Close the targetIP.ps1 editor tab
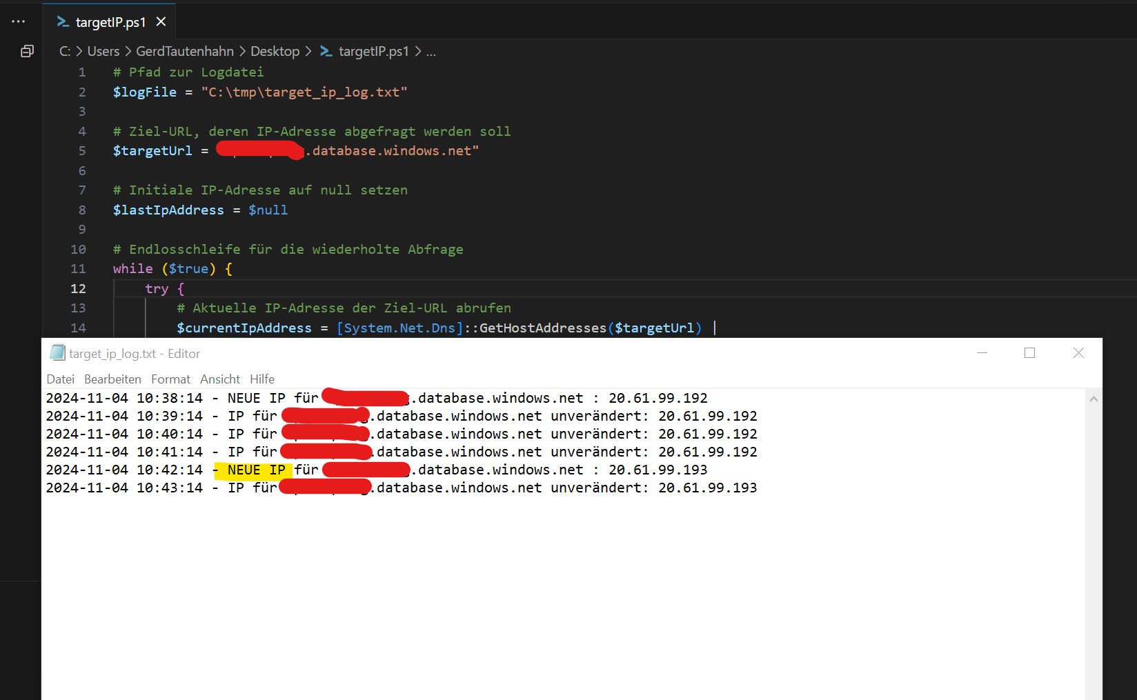Viewport: 1137px width, 700px height. point(161,21)
